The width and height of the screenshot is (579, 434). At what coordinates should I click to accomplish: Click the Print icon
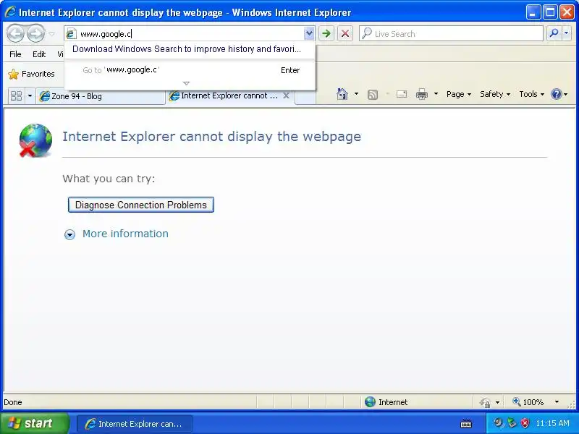422,95
